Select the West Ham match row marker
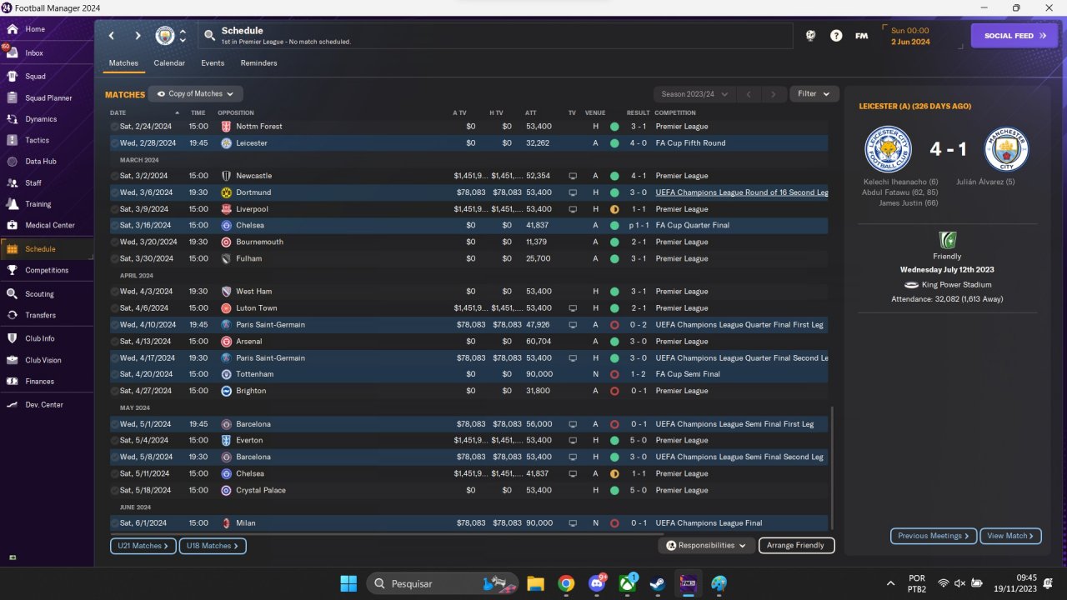Screen dimensions: 1067x600 pyautogui.click(x=114, y=292)
